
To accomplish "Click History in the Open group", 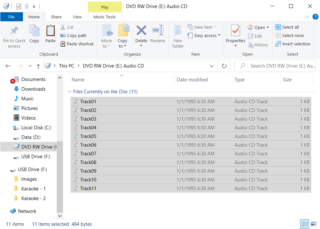I will pos(258,45).
